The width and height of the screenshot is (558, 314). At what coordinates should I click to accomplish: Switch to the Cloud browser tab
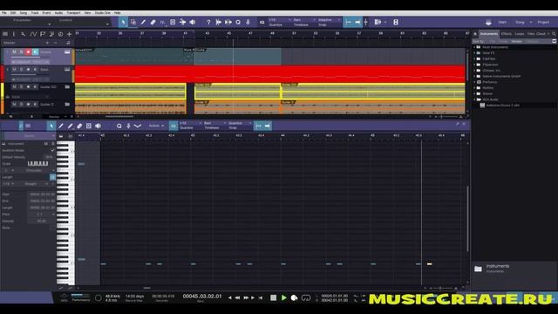point(541,34)
